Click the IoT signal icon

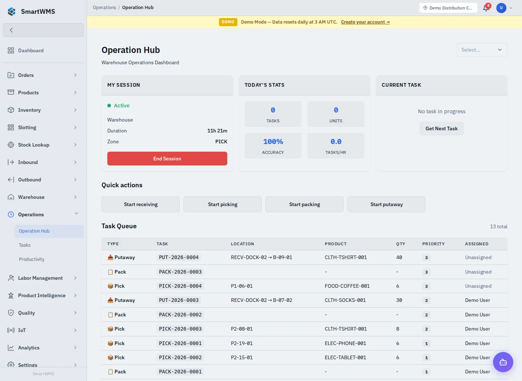pyautogui.click(x=11, y=330)
